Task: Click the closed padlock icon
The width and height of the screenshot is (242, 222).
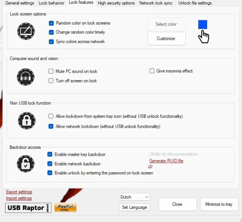Action: 26,121
